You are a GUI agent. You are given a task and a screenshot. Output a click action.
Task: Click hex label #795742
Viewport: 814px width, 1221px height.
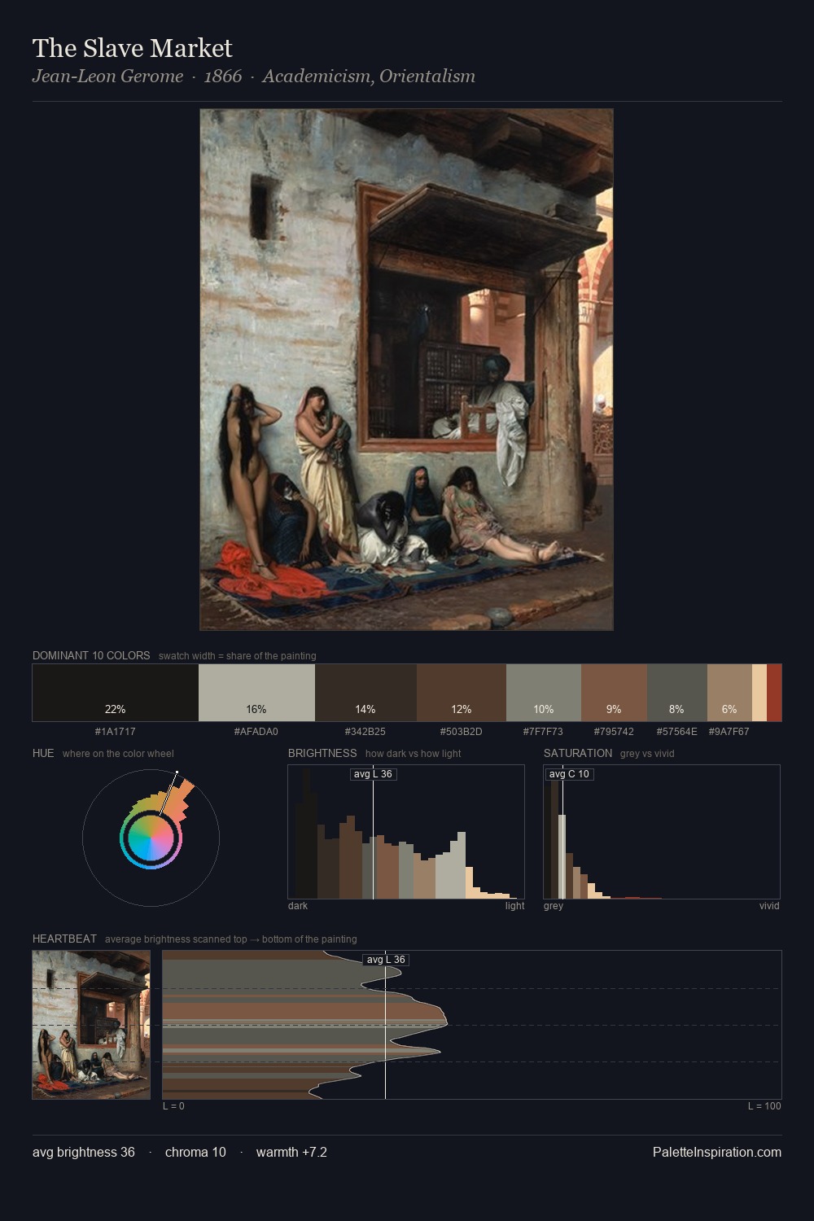[x=614, y=732]
